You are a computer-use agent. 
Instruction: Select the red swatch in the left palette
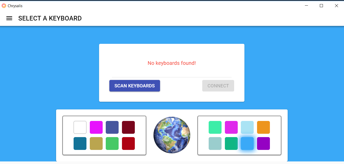(x=128, y=143)
